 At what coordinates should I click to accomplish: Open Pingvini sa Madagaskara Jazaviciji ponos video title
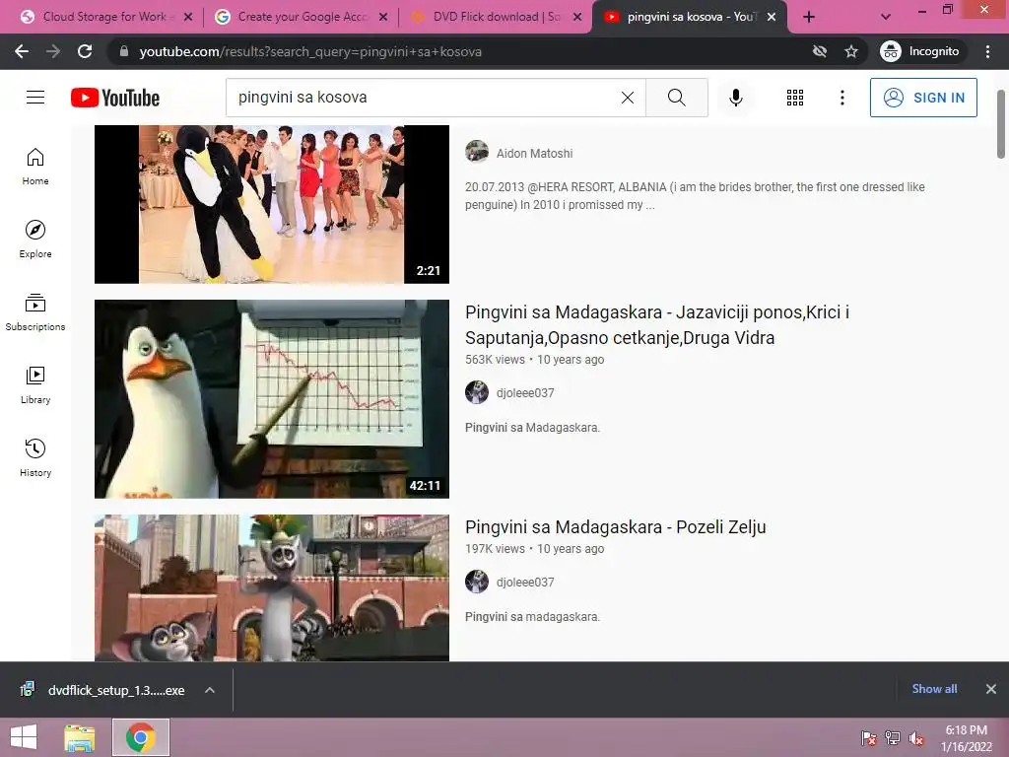(x=657, y=324)
